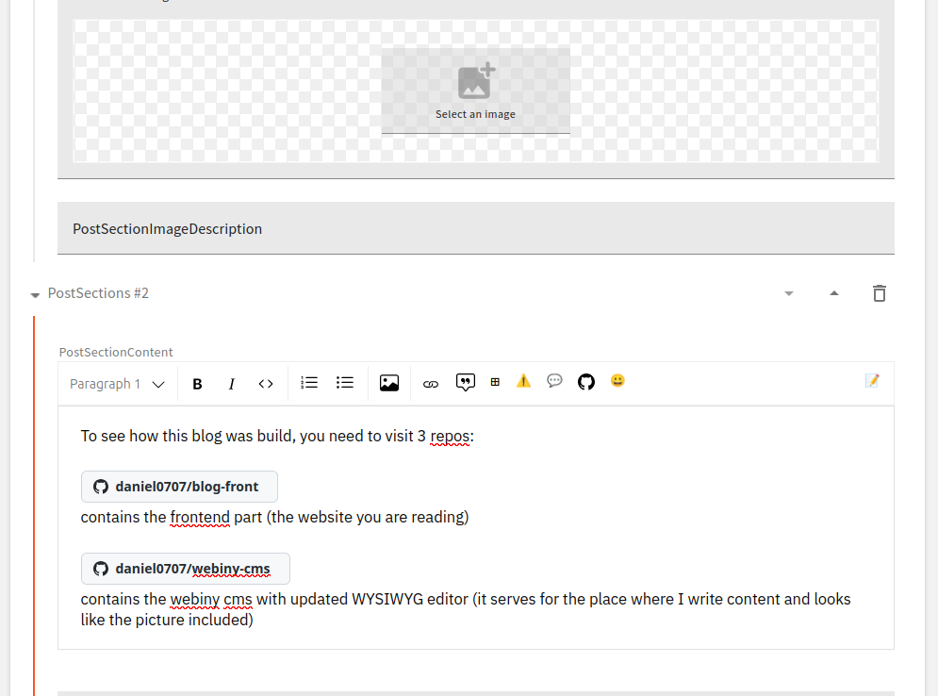Screen dimensions: 938x696
Task: Open the highlighter edit tool
Action: point(870,381)
